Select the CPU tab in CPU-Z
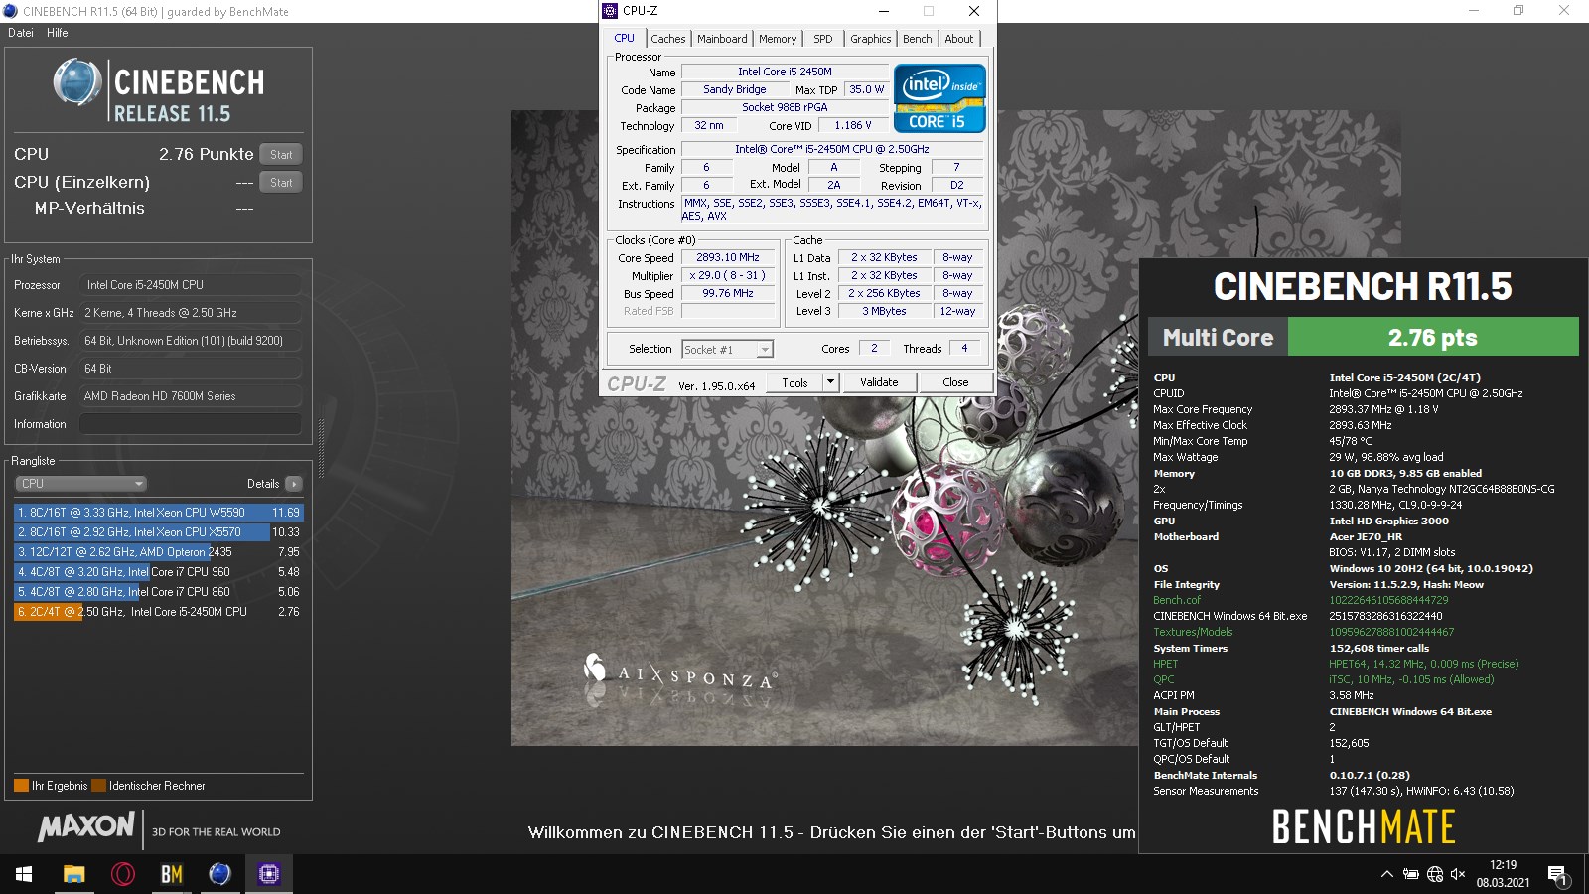The height and width of the screenshot is (894, 1589). point(624,38)
